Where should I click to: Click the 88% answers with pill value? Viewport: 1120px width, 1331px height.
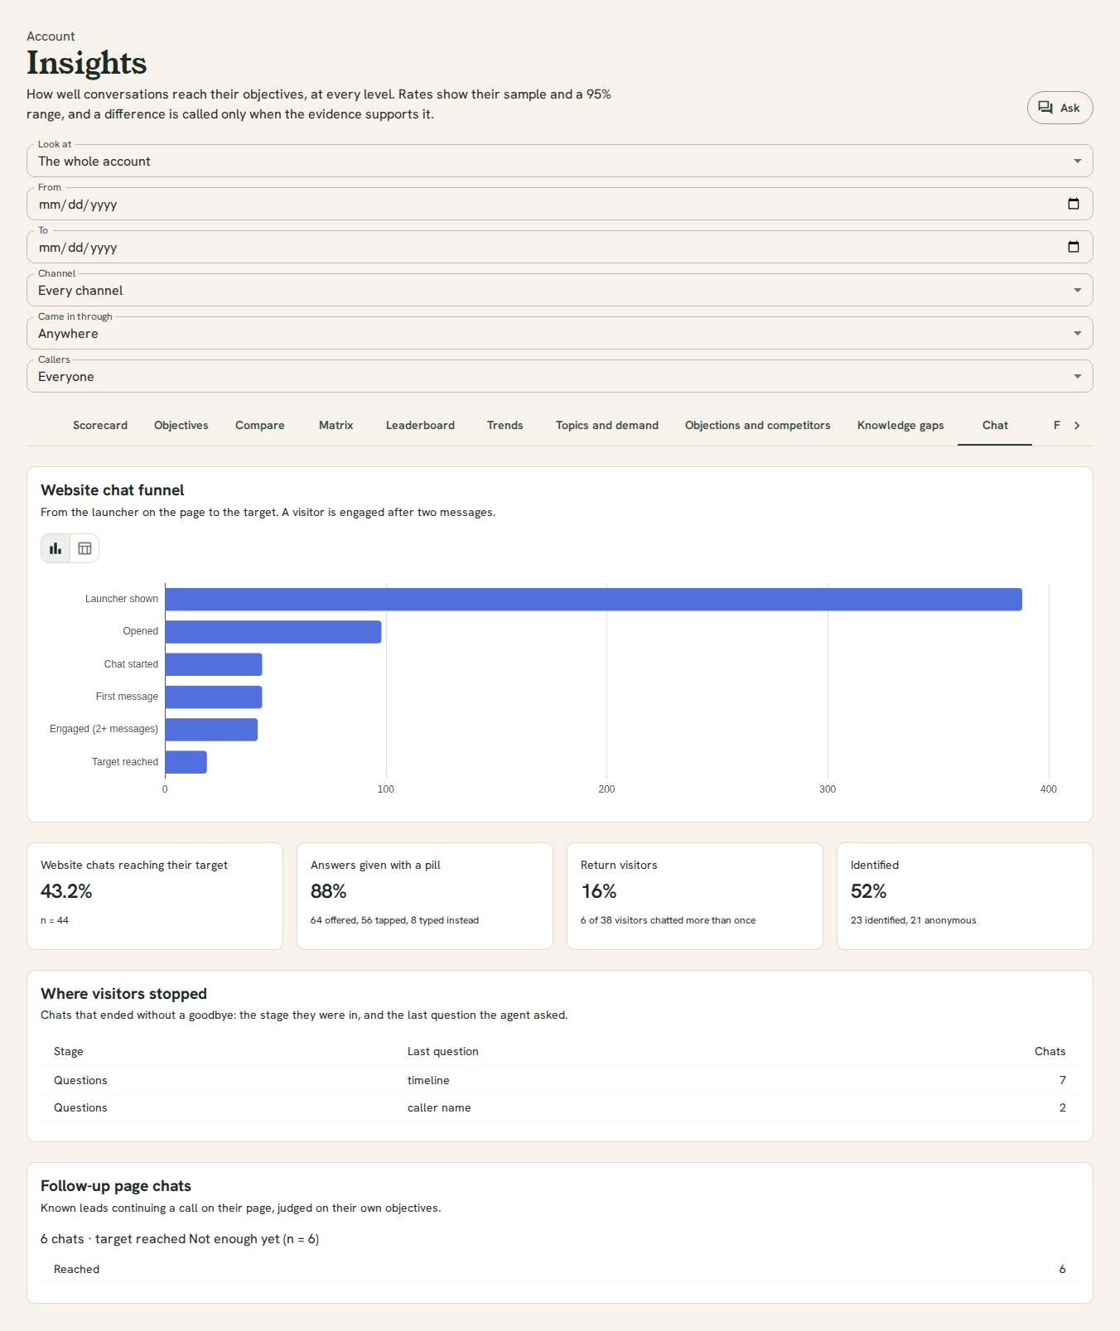pos(329,891)
